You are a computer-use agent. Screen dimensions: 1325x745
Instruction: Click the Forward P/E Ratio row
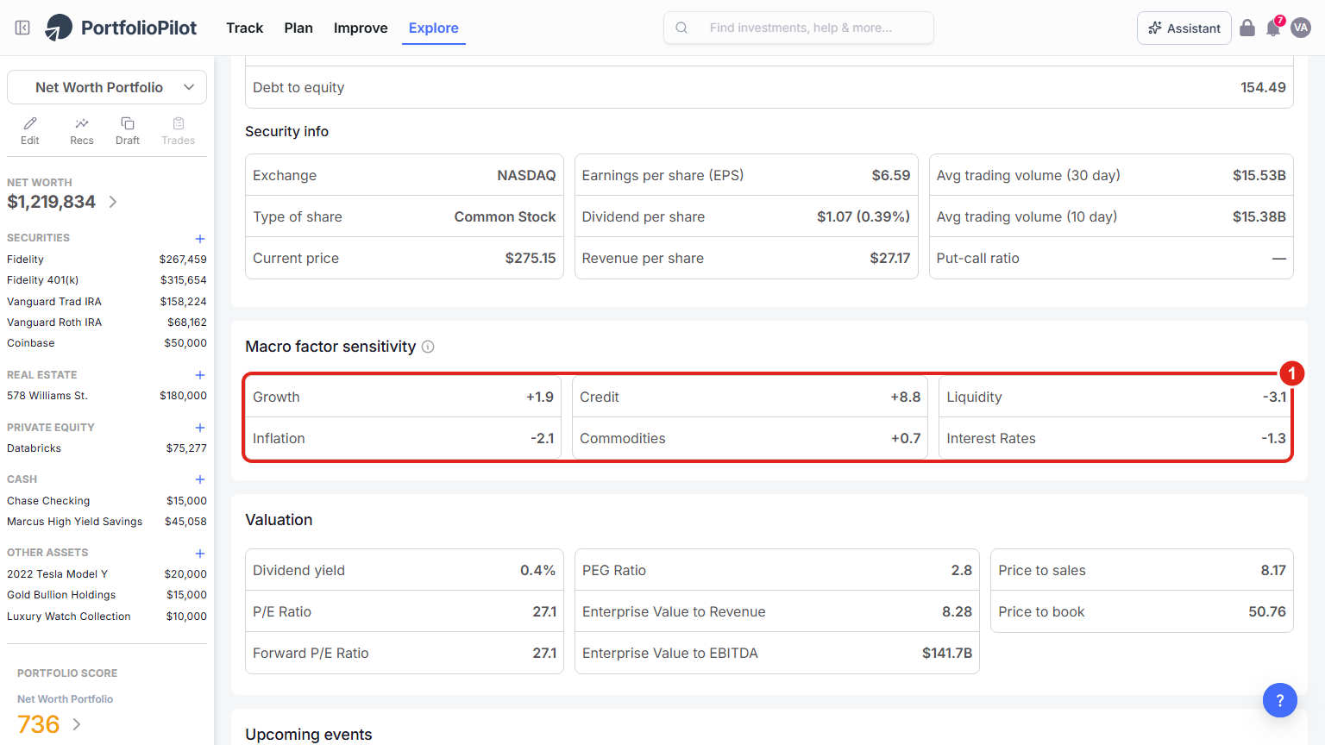(405, 653)
